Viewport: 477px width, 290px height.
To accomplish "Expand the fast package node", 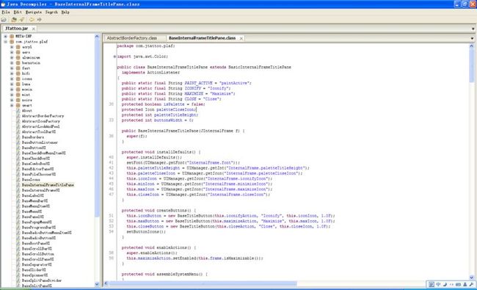I will click(x=12, y=68).
